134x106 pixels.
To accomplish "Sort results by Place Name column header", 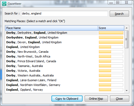I will [x=52, y=28].
